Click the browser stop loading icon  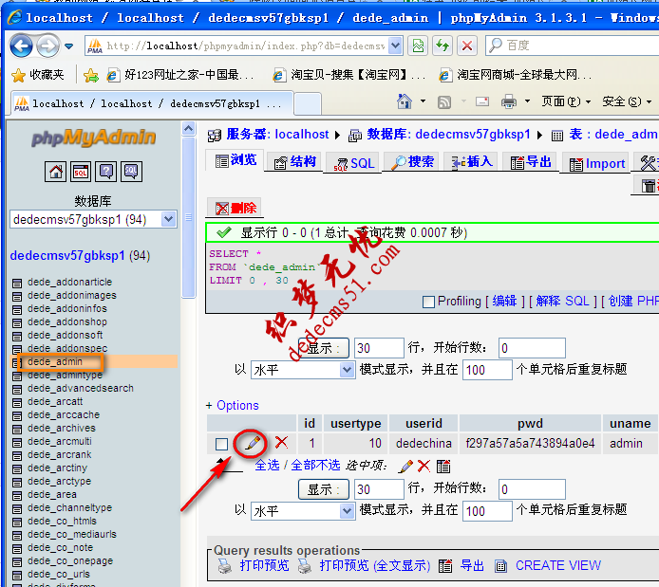(466, 46)
